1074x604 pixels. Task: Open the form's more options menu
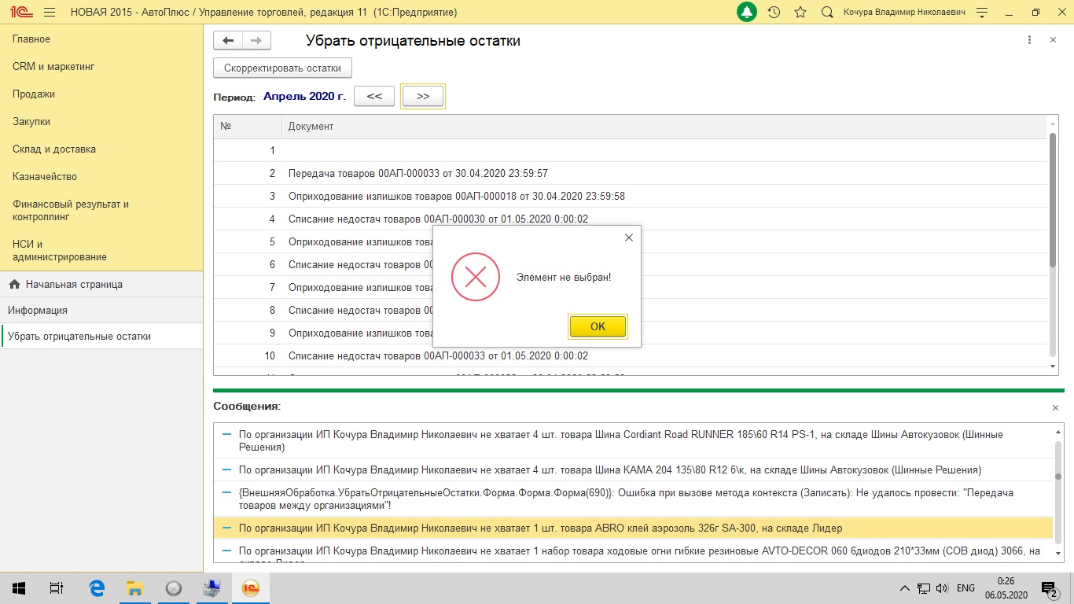pos(1029,40)
